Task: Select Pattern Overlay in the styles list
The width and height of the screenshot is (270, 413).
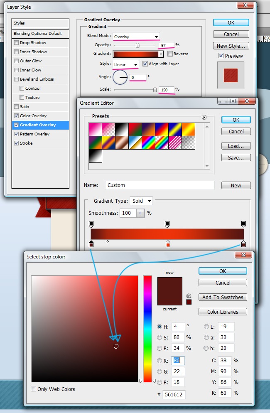Action: point(34,134)
